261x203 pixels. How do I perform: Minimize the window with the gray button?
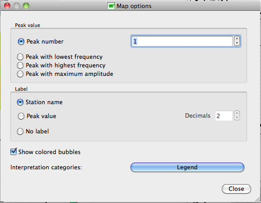tap(17, 6)
